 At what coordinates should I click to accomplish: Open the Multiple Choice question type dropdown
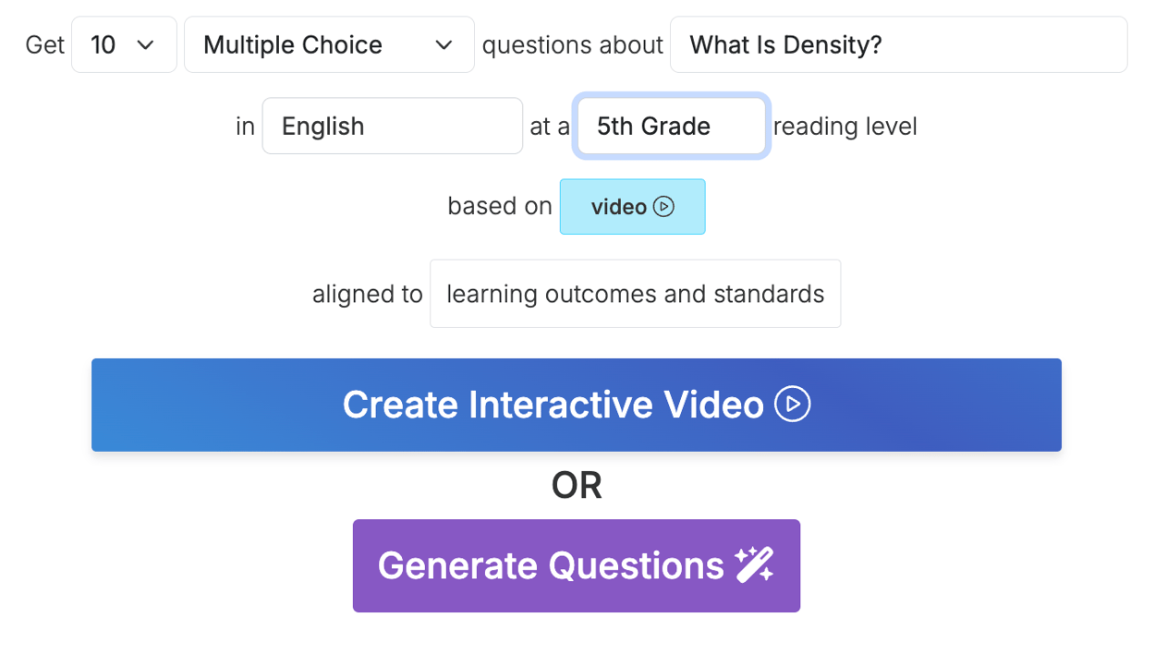coord(328,44)
